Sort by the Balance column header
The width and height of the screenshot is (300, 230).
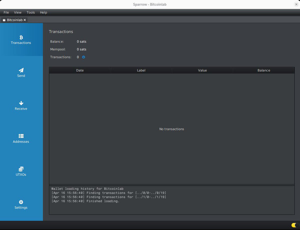264,70
